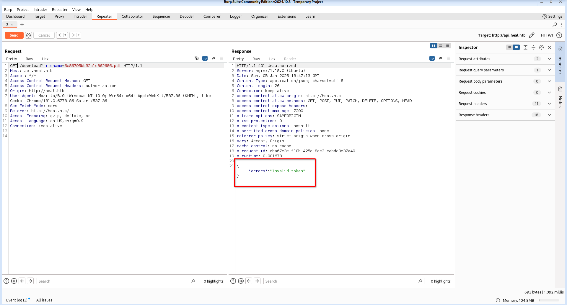
Task: Open Repeater send options gear icon
Action: click(28, 35)
